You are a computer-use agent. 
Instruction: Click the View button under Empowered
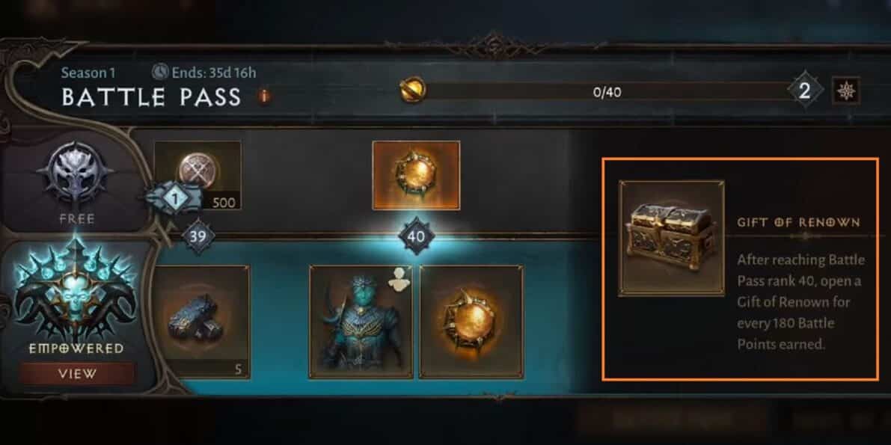76,373
